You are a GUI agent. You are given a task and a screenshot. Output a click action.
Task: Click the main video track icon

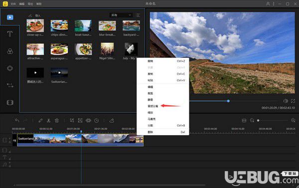[x=5, y=140]
